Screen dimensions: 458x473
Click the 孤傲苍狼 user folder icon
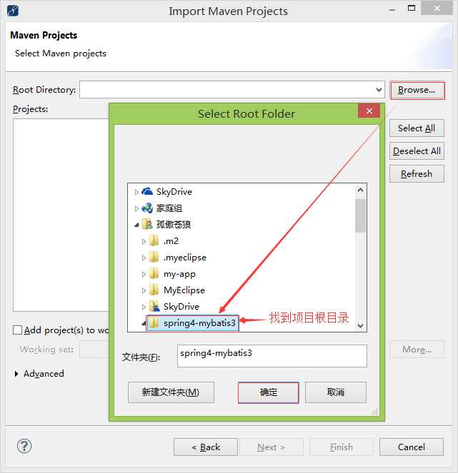pyautogui.click(x=147, y=224)
